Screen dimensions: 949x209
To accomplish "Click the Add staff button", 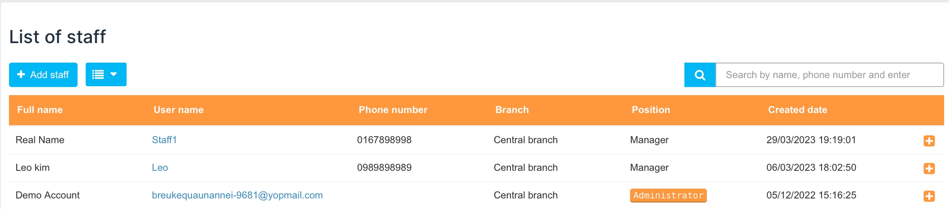I will tap(43, 75).
